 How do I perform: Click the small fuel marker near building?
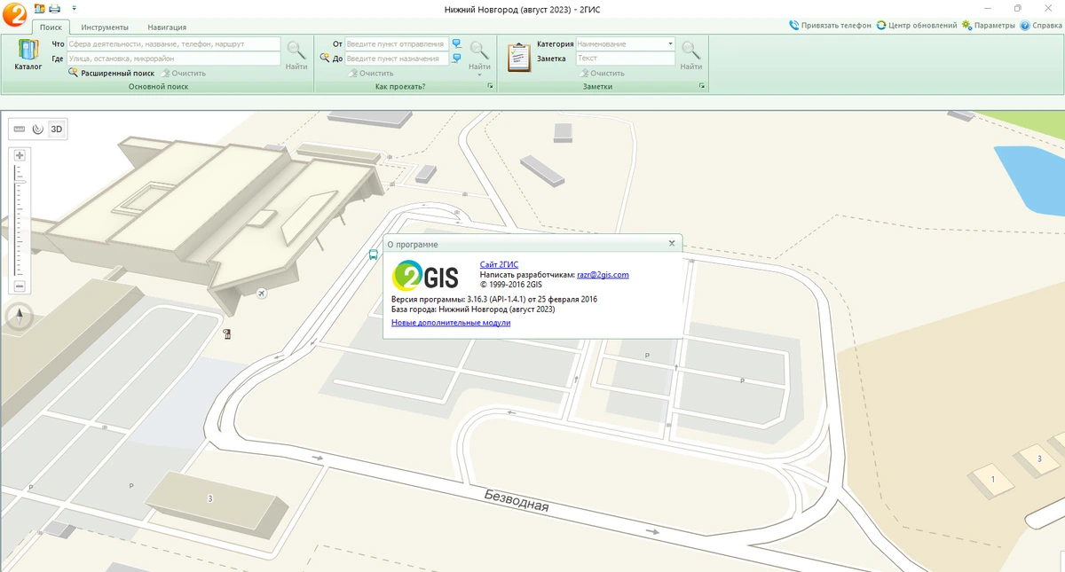tap(227, 334)
